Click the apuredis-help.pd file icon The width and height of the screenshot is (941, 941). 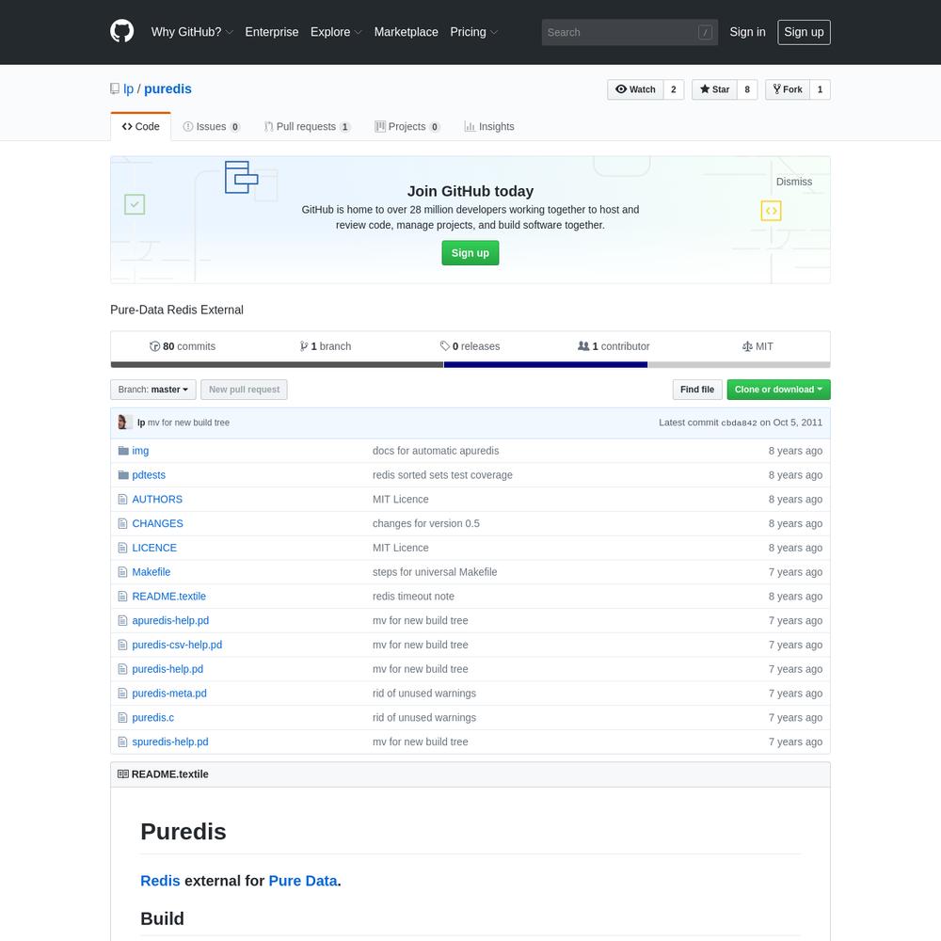(122, 620)
